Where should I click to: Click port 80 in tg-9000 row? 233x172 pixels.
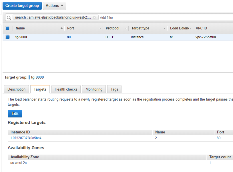tap(69, 37)
